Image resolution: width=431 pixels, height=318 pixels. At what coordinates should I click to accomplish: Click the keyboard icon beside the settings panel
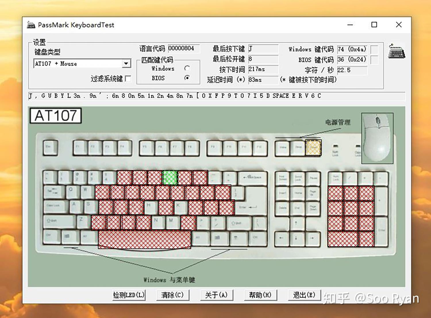click(x=397, y=52)
